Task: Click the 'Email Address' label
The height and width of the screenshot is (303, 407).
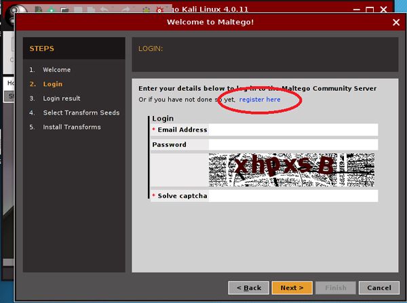Action: 182,129
